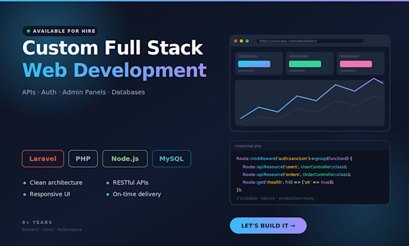Image resolution: width=409 pixels, height=246 pixels.
Task: Select the MySQL tech badge
Action: tap(171, 159)
